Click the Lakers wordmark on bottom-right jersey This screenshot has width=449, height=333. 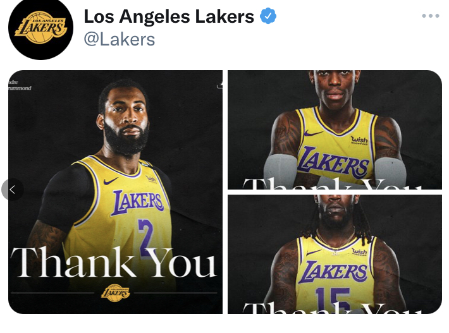(x=333, y=272)
